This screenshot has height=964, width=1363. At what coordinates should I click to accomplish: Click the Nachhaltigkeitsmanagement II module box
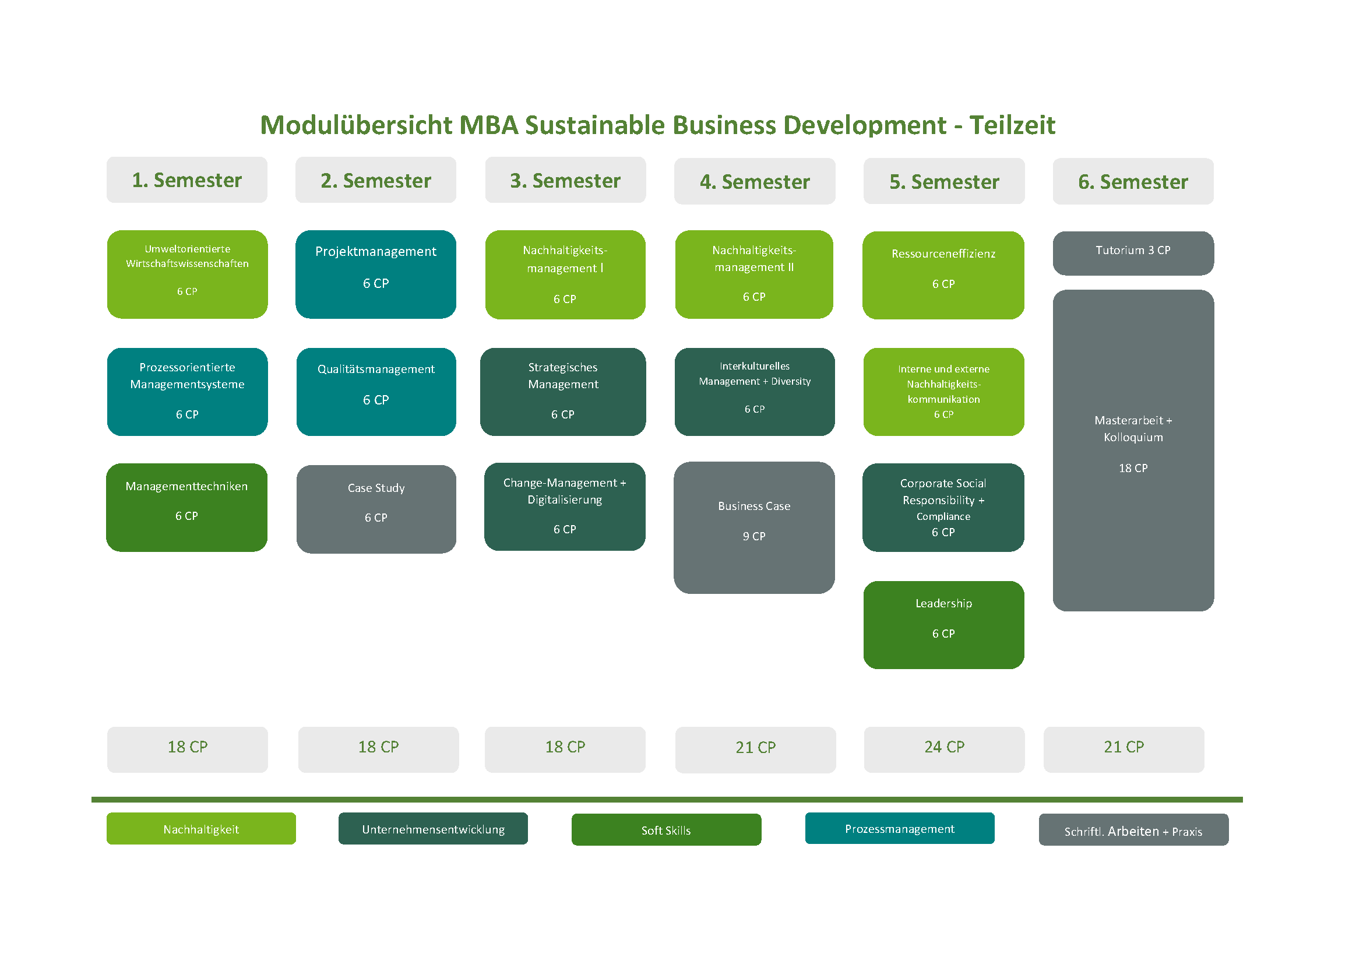(754, 275)
